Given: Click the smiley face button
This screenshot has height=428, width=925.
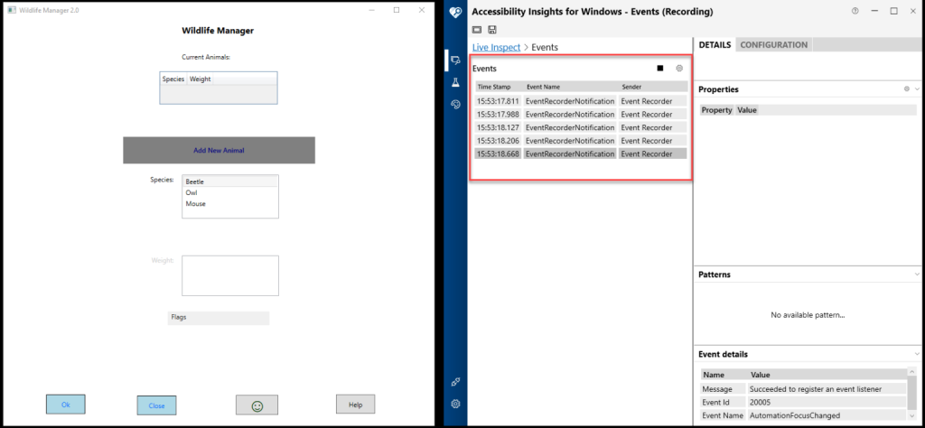Looking at the screenshot, I should coord(257,405).
